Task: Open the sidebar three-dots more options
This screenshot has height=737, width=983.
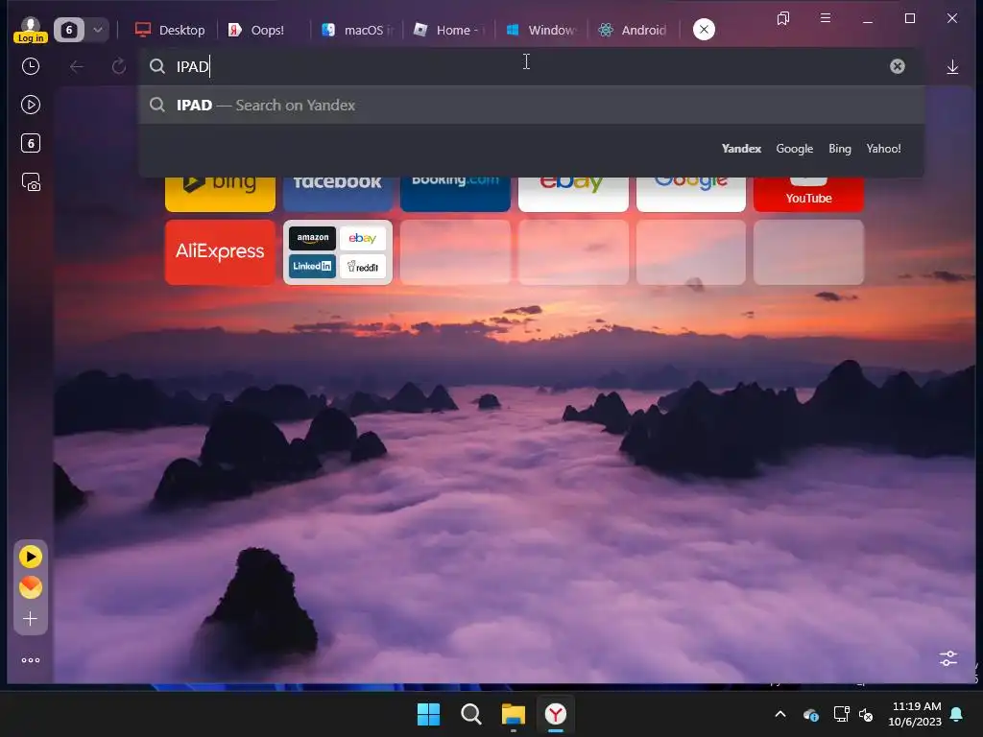Action: coord(30,660)
